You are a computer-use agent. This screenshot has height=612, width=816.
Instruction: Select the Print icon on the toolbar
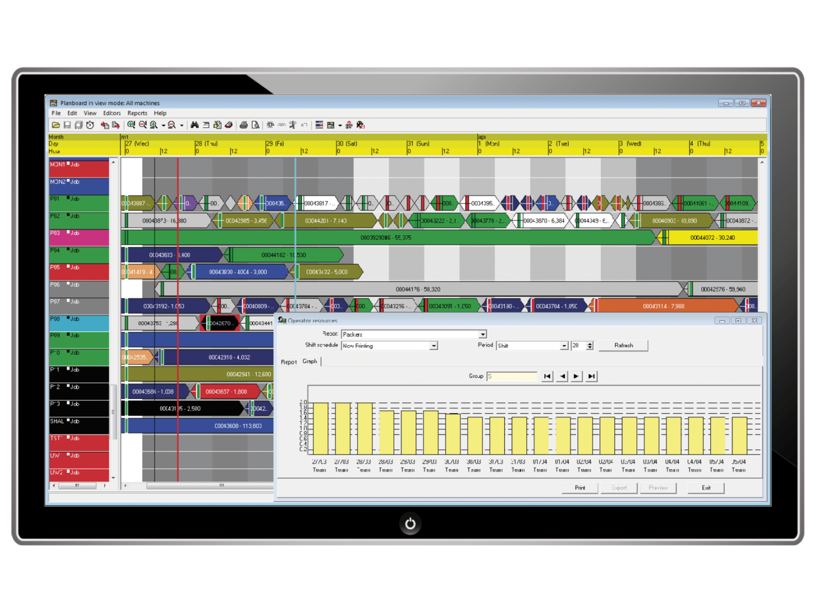pos(243,125)
